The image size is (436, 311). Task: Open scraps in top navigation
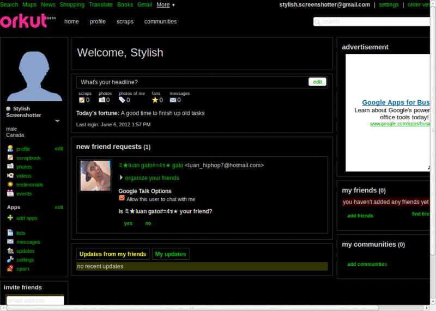(125, 21)
